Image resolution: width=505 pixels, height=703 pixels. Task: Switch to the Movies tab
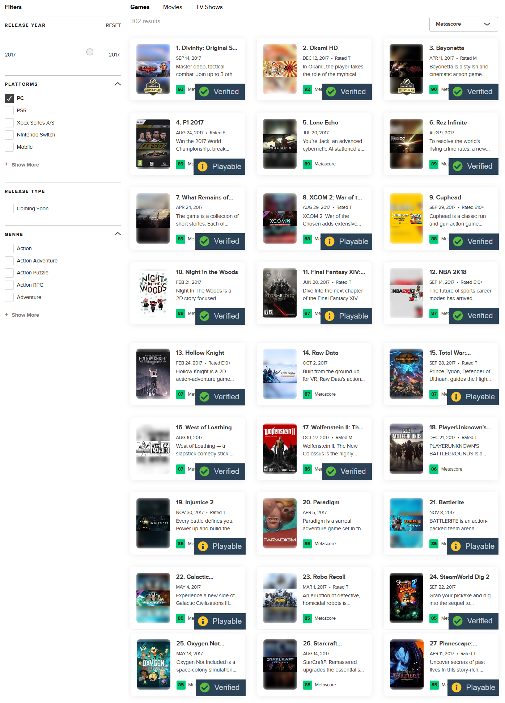pyautogui.click(x=173, y=7)
